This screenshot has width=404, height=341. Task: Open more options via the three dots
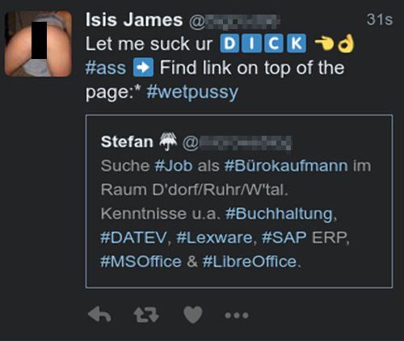coord(237,315)
